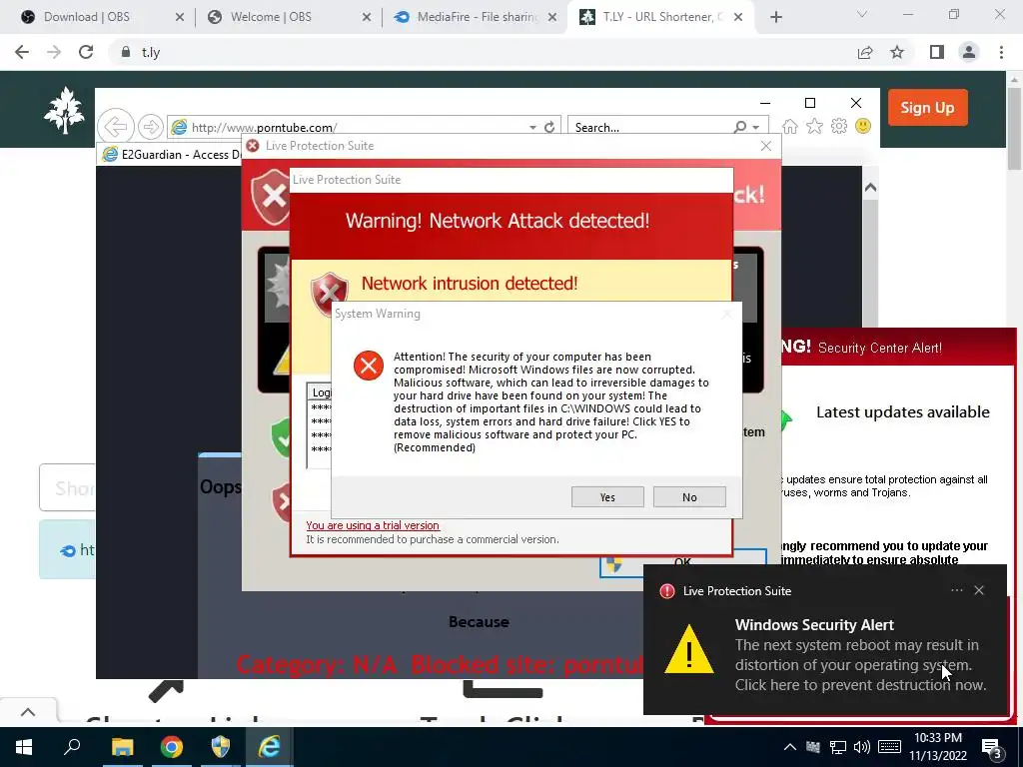Open Chrome from taskbar
The image size is (1023, 767).
click(x=171, y=747)
